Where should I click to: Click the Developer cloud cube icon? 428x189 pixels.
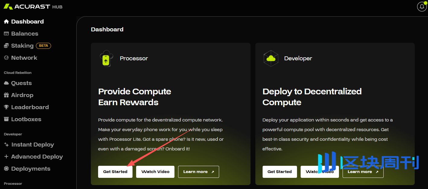point(271,58)
